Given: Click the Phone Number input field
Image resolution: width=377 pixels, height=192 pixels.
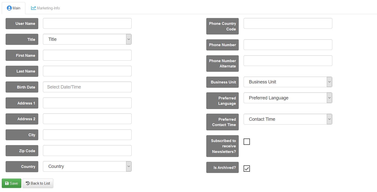Looking at the screenshot, I should pos(288,45).
